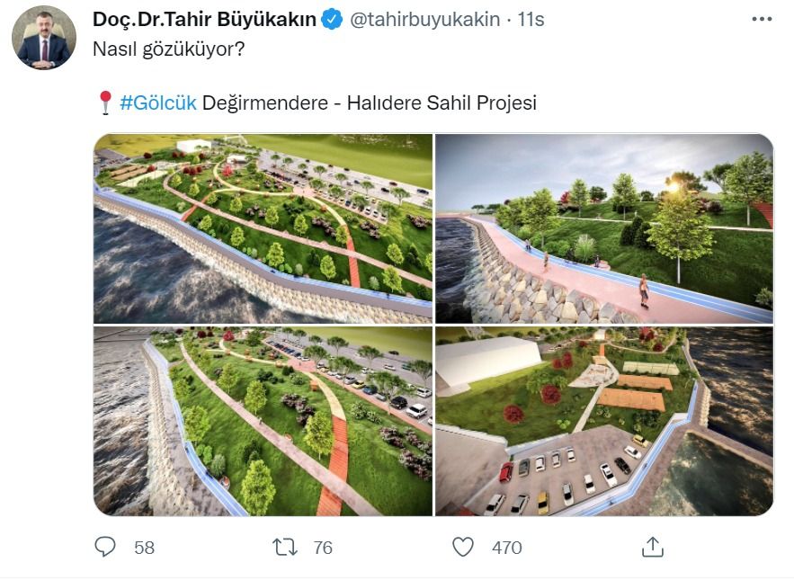Click the 470 likes count

[506, 548]
